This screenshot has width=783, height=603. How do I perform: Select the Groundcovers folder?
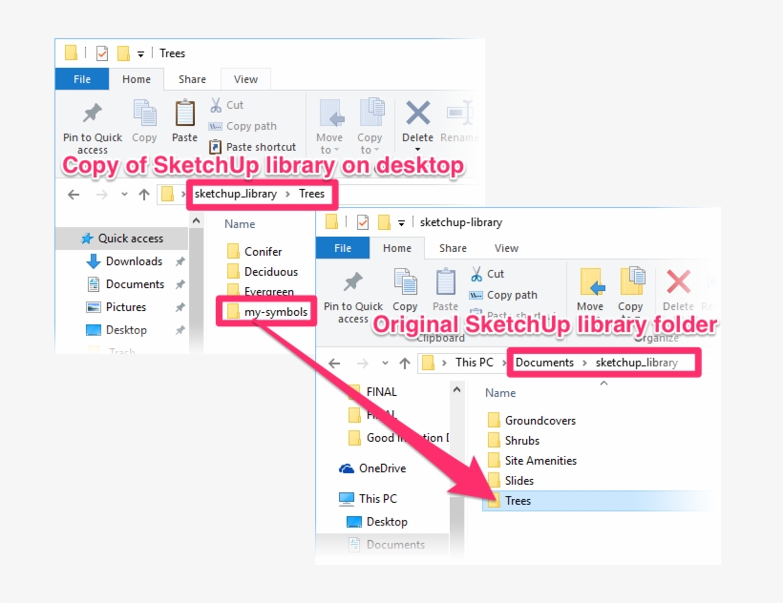pos(531,421)
